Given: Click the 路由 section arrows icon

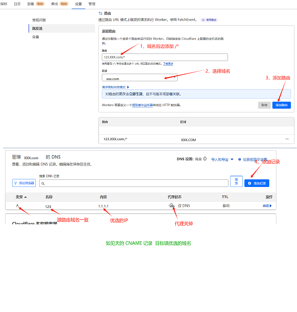Looking at the screenshot, I should (101, 13).
